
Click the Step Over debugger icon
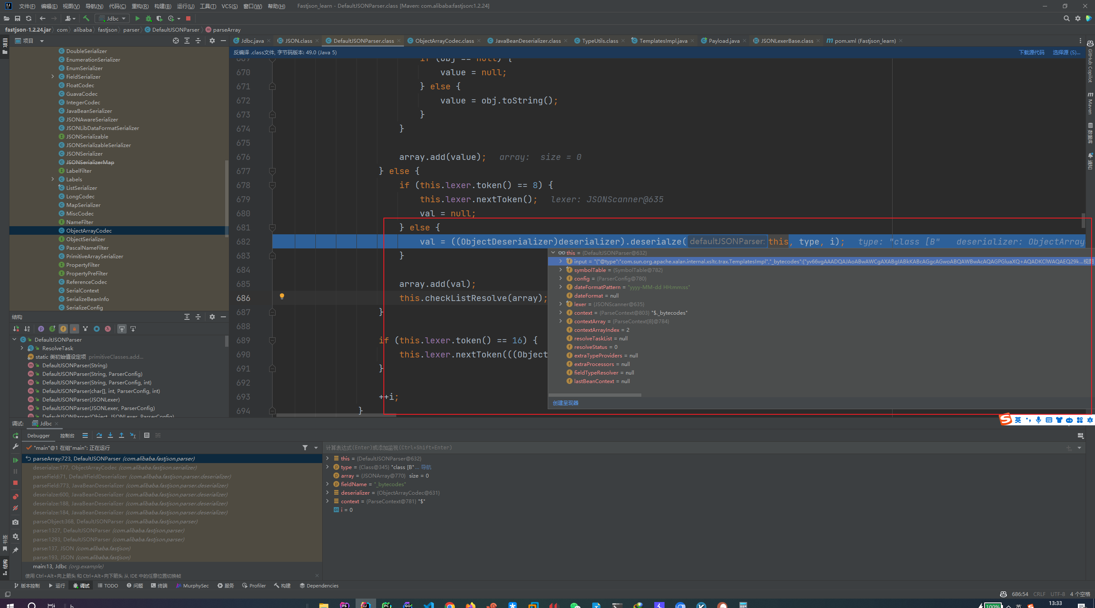point(99,435)
